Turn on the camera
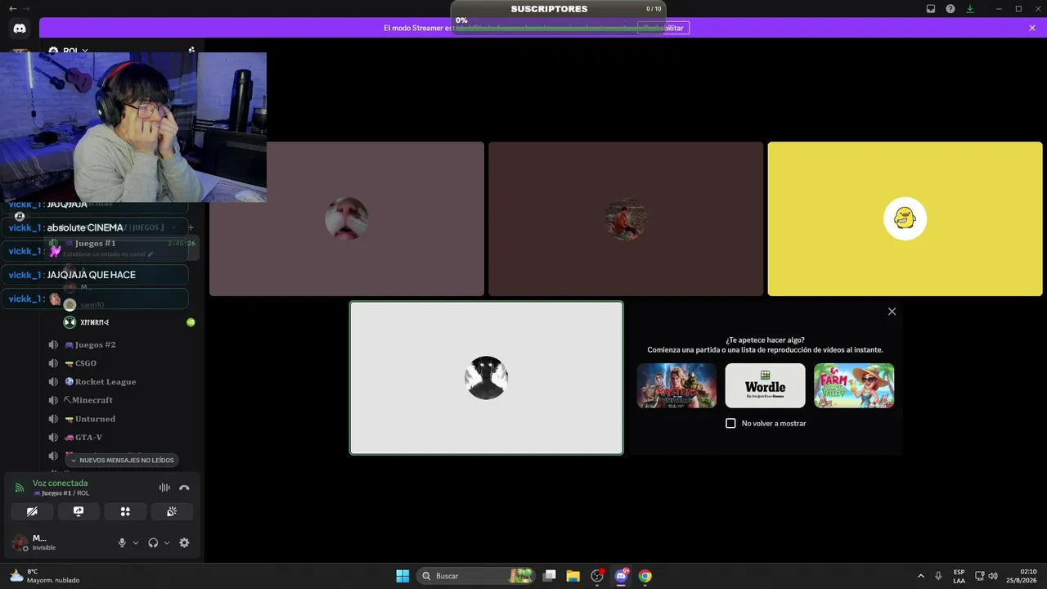The height and width of the screenshot is (589, 1047). click(32, 511)
